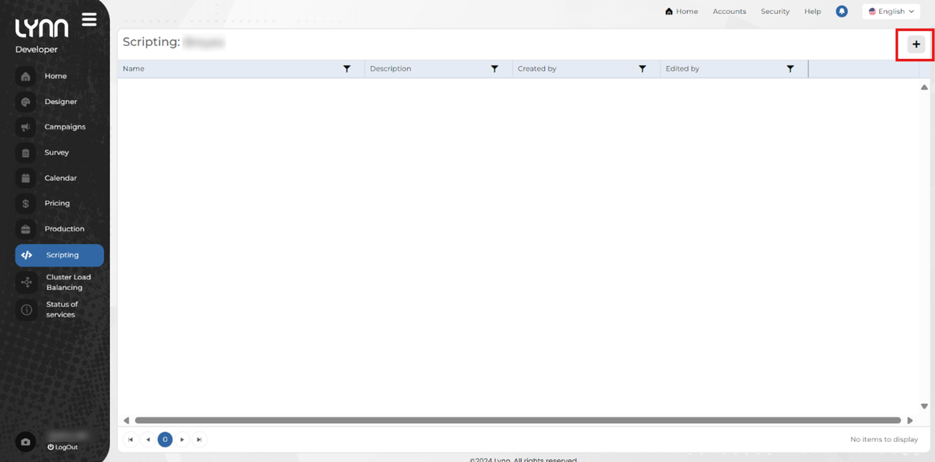Select Survey in the sidebar
The width and height of the screenshot is (935, 462).
57,153
